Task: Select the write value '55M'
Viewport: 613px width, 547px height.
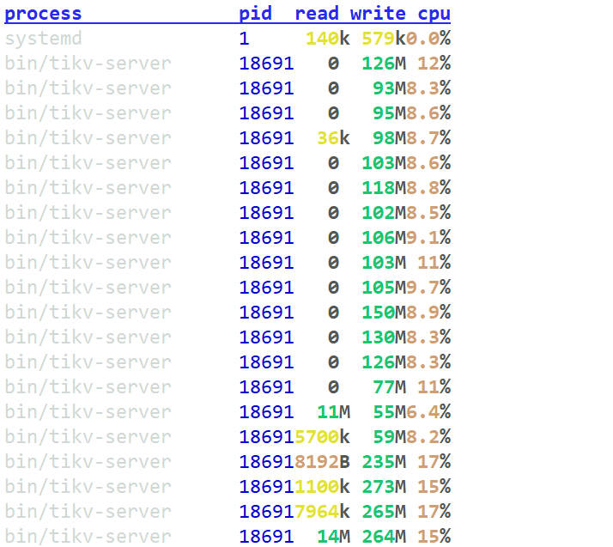Action: (x=389, y=411)
